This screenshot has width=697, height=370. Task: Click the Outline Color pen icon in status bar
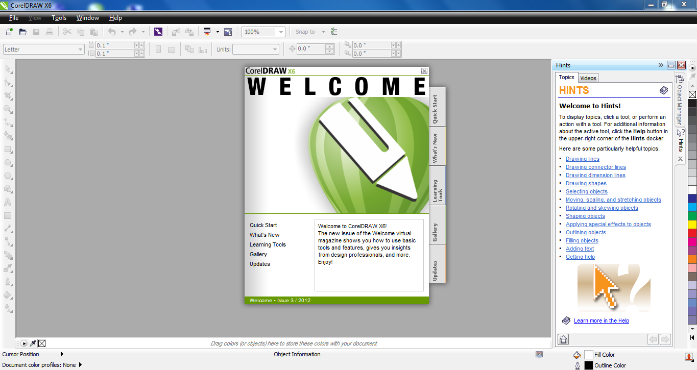(578, 365)
